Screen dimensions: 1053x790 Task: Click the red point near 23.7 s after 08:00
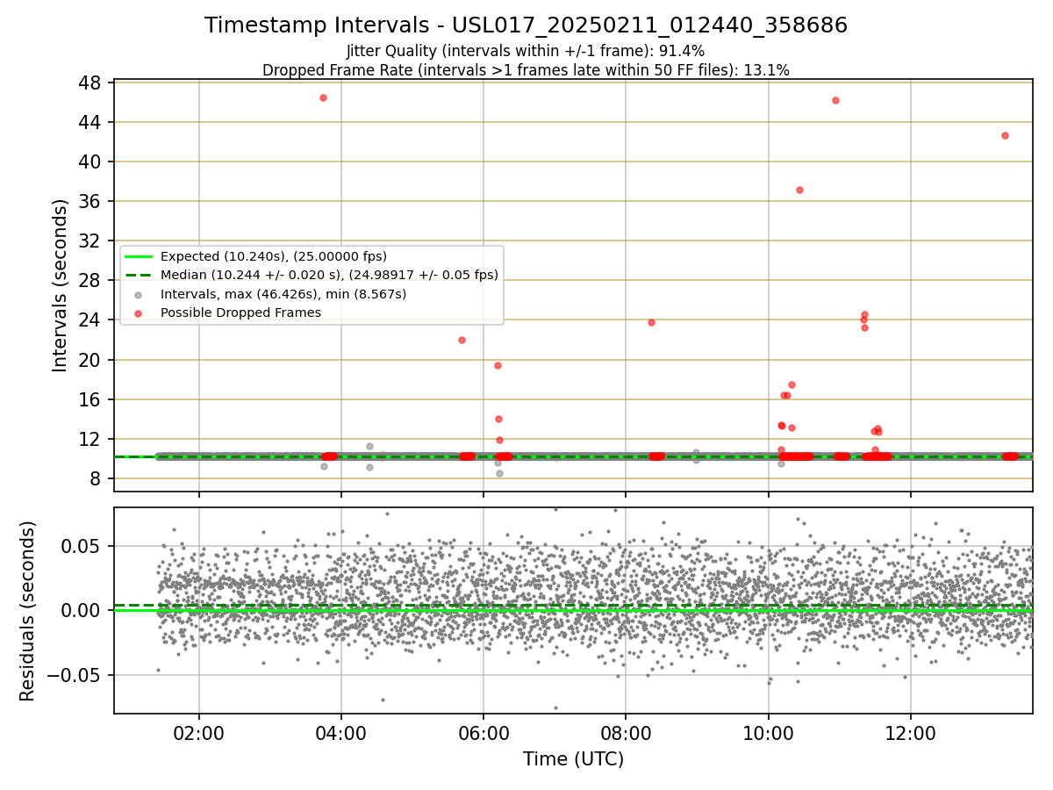[x=651, y=322]
